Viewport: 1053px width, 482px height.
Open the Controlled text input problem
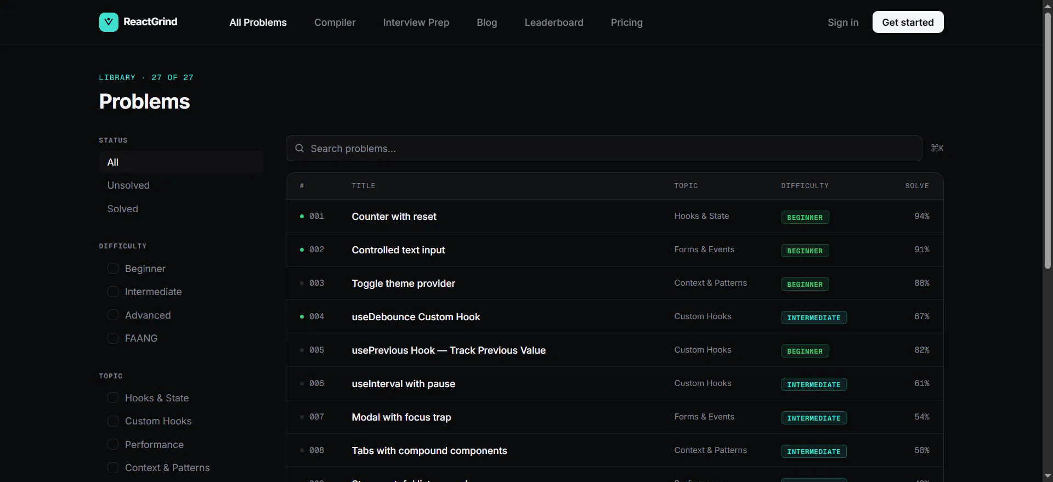pyautogui.click(x=398, y=250)
